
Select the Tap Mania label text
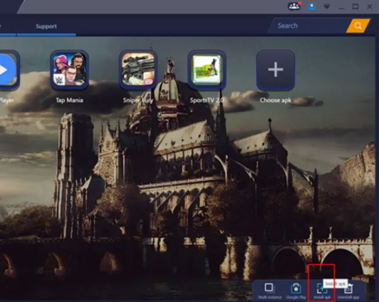(69, 100)
